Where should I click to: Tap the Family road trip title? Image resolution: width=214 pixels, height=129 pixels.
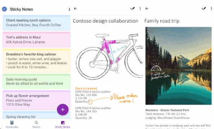tap(162, 21)
